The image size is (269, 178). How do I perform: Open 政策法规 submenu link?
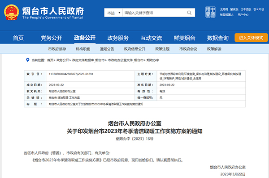click(162, 49)
